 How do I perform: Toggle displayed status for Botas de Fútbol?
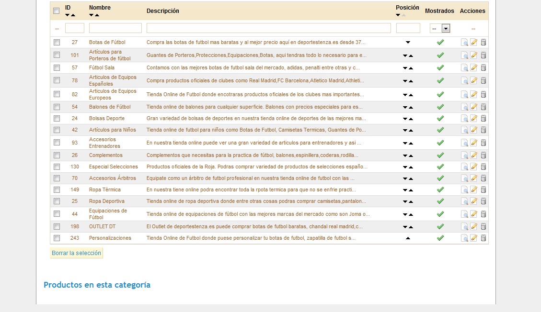coord(440,43)
